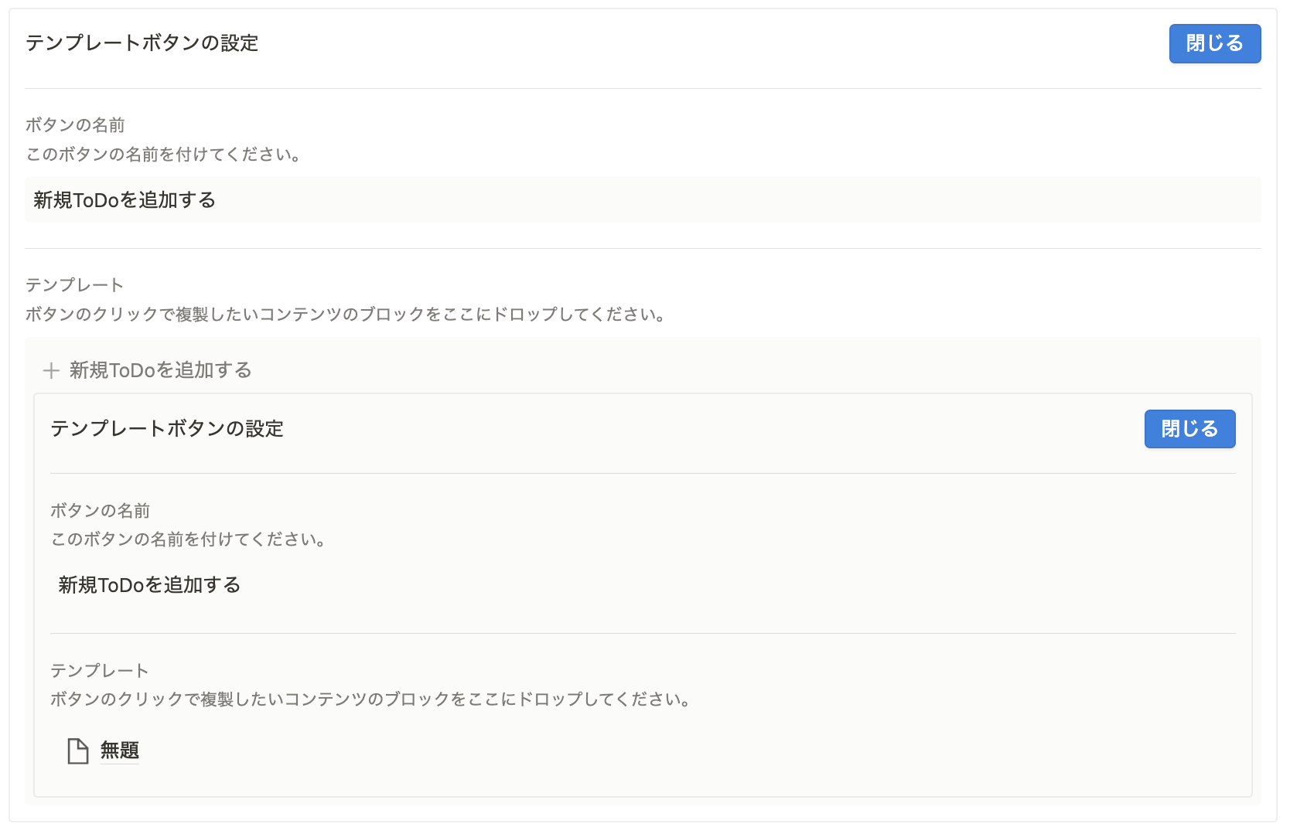
Task: Click the document icon next to 無題
Action: pyautogui.click(x=77, y=750)
